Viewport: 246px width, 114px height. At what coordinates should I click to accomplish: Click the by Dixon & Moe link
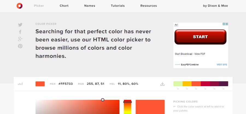215,6
